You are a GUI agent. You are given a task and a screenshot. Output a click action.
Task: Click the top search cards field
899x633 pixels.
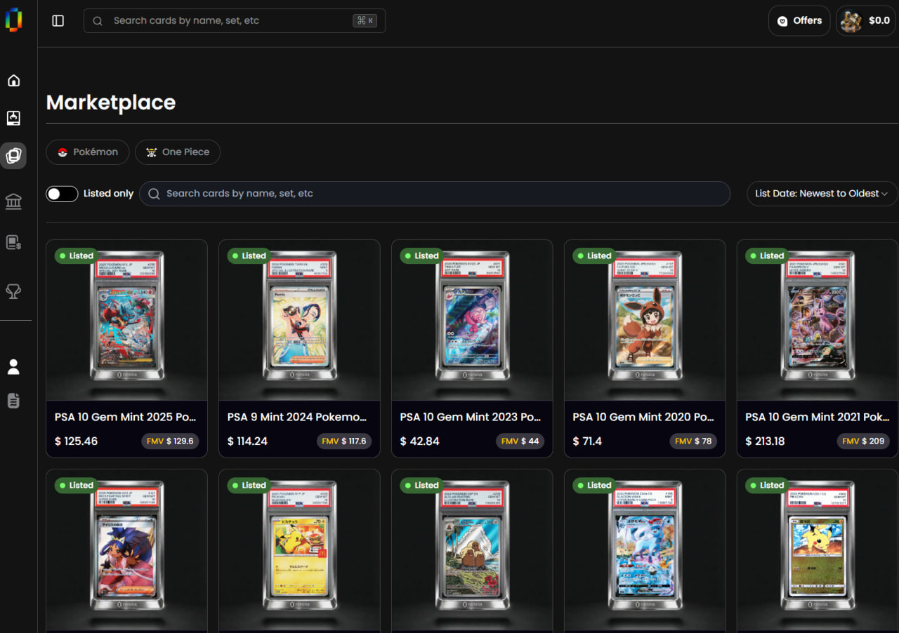235,21
